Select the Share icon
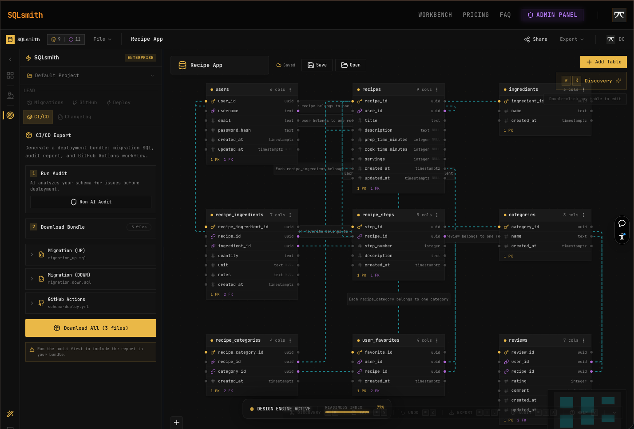This screenshot has width=634, height=429. (527, 39)
